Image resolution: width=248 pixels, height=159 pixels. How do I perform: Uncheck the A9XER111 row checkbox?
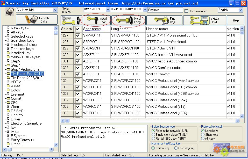pyautogui.click(x=78, y=55)
